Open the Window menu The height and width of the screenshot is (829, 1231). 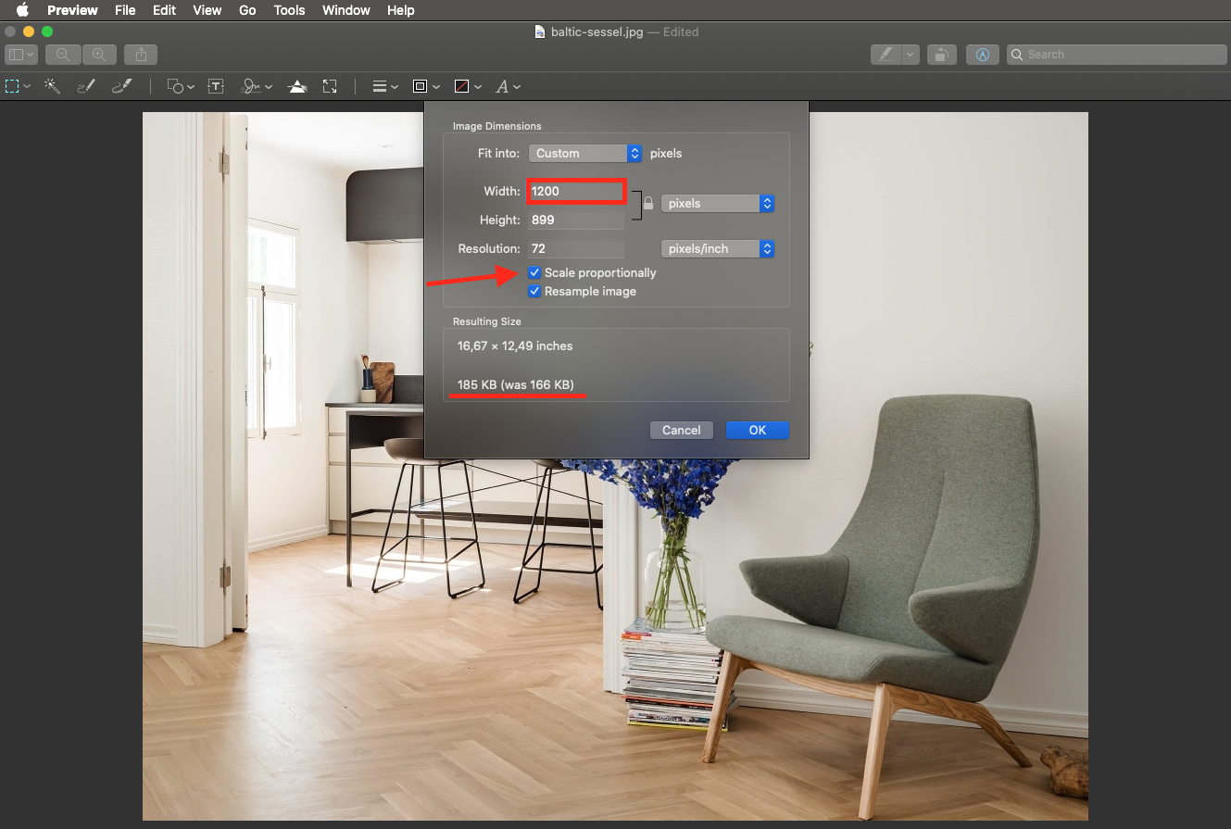[x=345, y=10]
